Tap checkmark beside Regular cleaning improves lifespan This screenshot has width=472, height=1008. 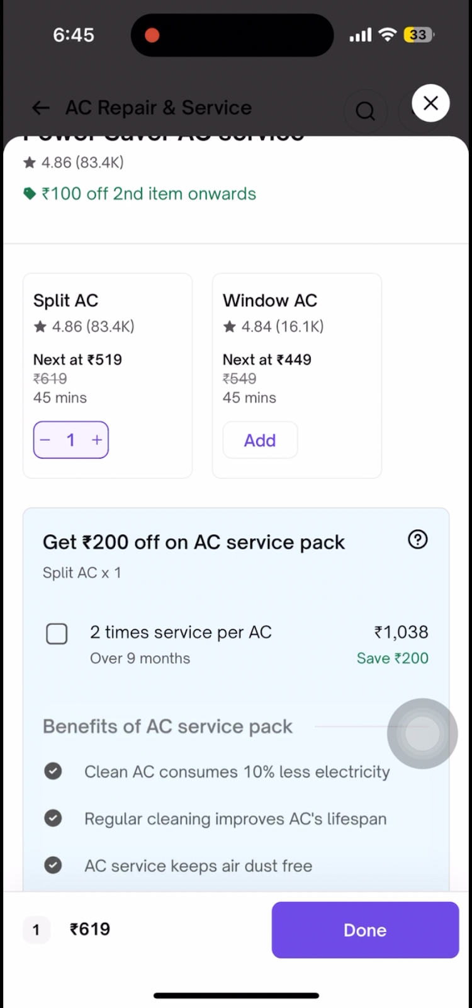(x=53, y=818)
